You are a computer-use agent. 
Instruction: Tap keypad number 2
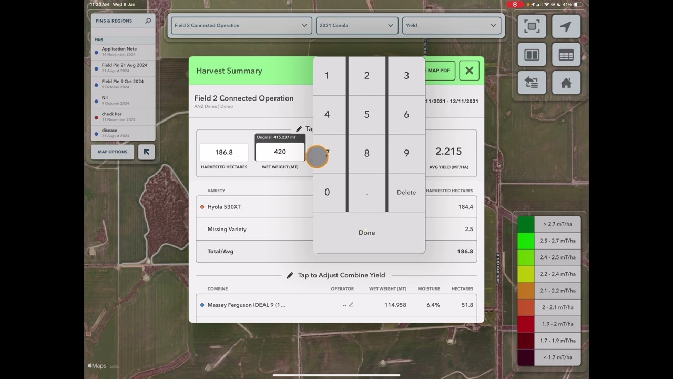coord(366,76)
